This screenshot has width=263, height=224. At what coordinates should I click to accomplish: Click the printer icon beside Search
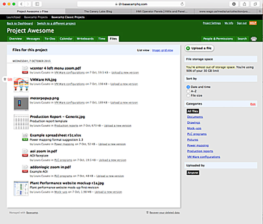click(254, 39)
